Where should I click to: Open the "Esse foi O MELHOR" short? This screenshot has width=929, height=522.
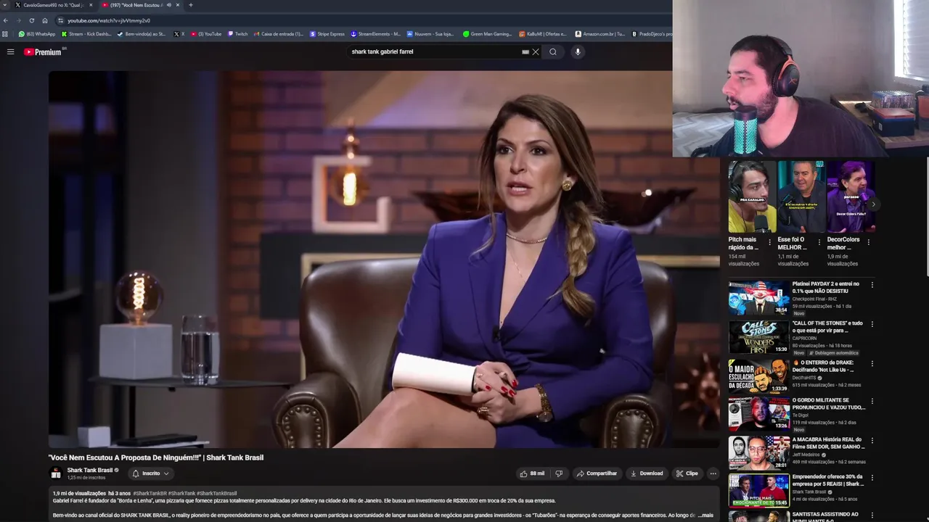click(x=801, y=196)
